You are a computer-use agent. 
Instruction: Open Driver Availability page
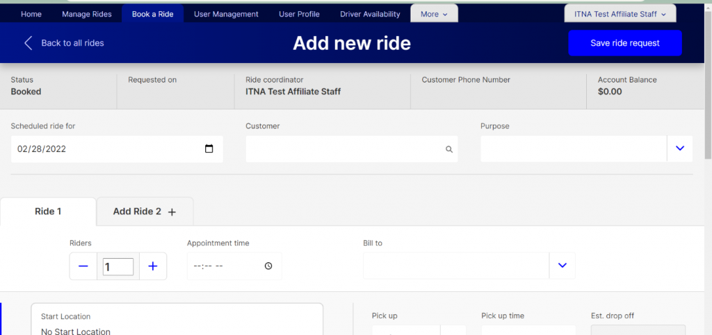(370, 14)
